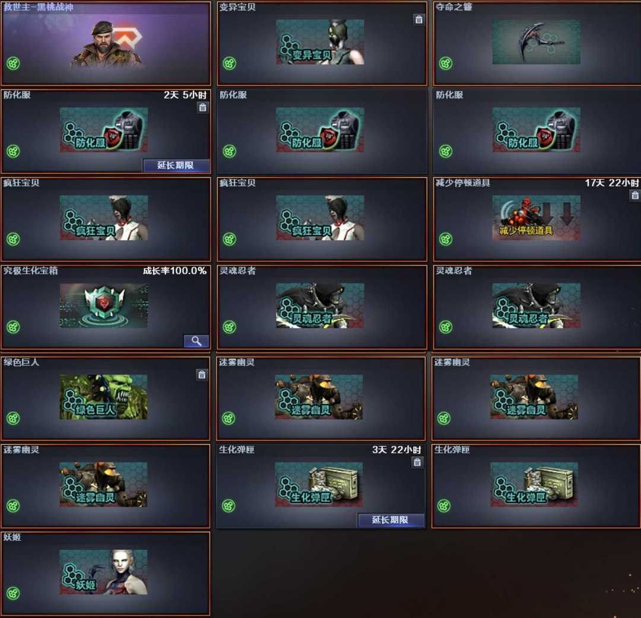The width and height of the screenshot is (641, 618).
Task: Select the 妖姬 character thumbnail
Action: pos(103,572)
